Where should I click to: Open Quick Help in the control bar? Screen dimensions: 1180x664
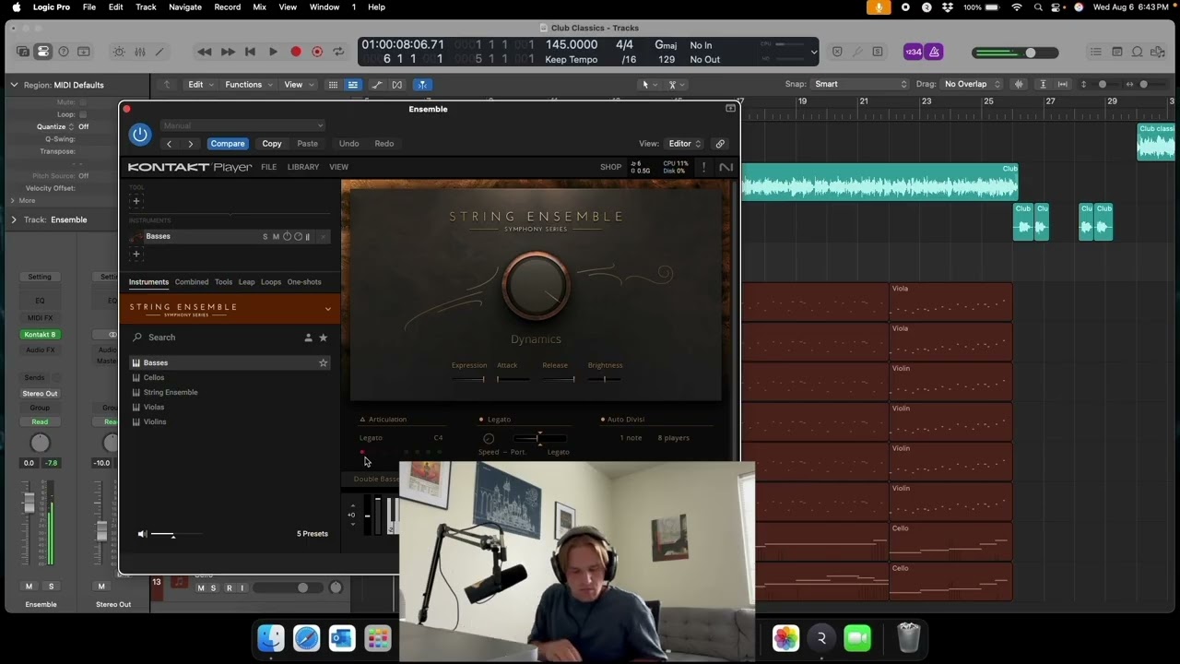(64, 52)
